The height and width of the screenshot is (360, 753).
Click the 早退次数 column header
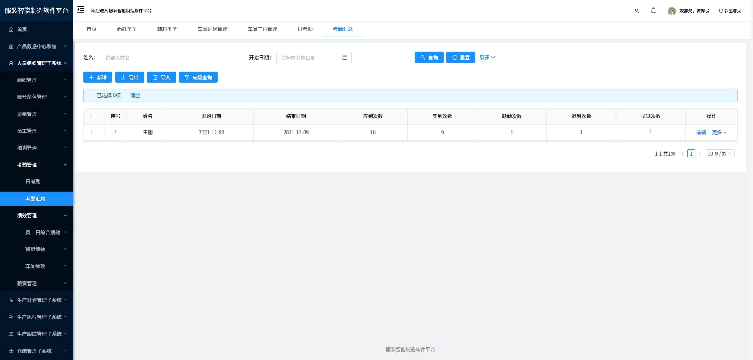651,116
